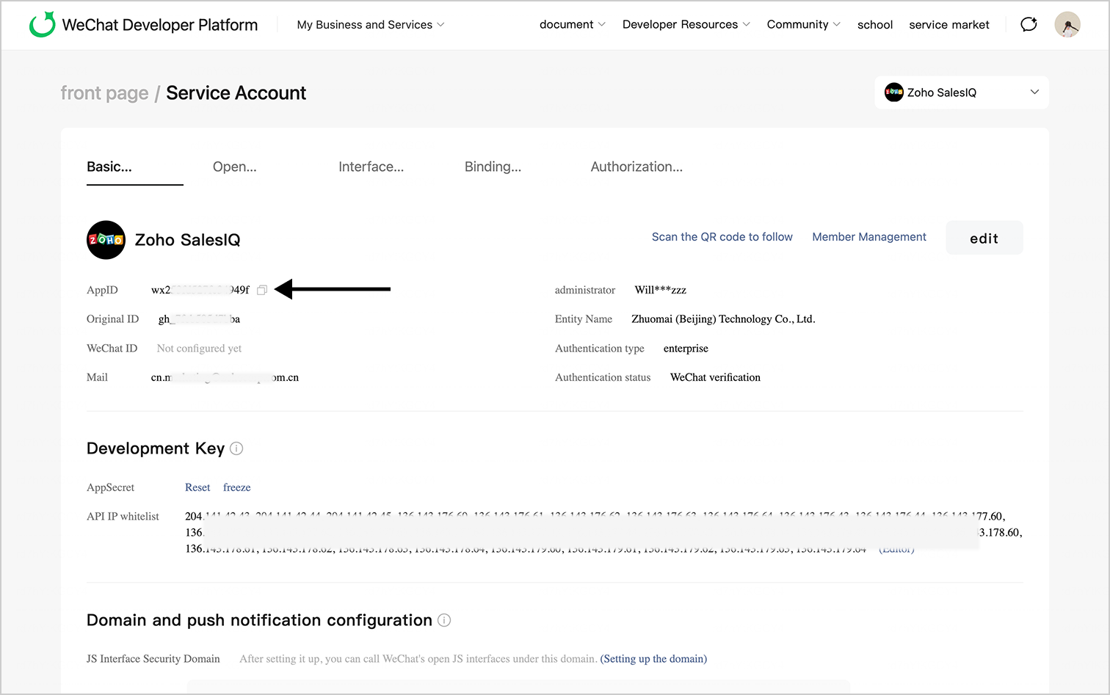Click the Domain and push notification info icon
1110x695 pixels.
click(x=444, y=620)
